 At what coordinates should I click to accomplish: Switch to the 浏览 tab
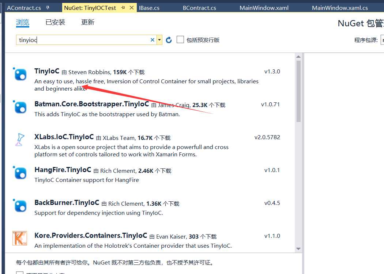23,23
